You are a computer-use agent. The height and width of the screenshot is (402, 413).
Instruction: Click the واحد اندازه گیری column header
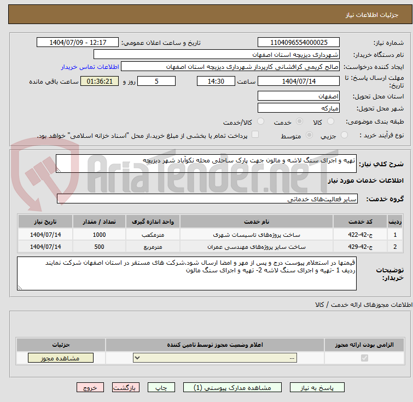[153, 222]
